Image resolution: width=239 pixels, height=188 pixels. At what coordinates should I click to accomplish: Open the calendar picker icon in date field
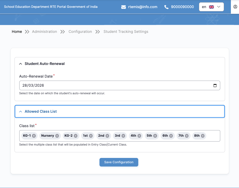(215, 85)
